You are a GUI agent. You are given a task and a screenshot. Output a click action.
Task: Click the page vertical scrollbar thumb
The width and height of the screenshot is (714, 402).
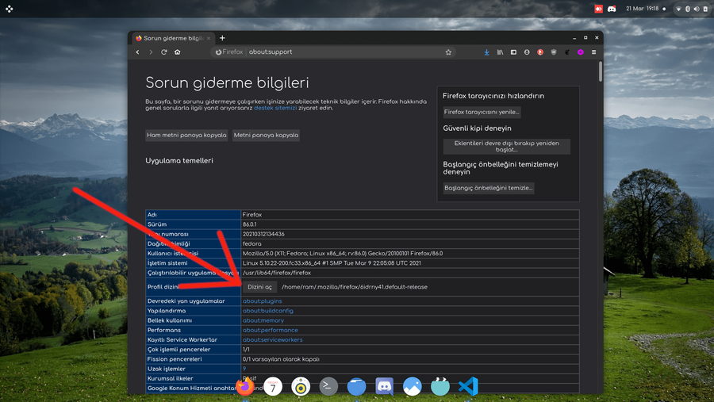click(x=601, y=71)
